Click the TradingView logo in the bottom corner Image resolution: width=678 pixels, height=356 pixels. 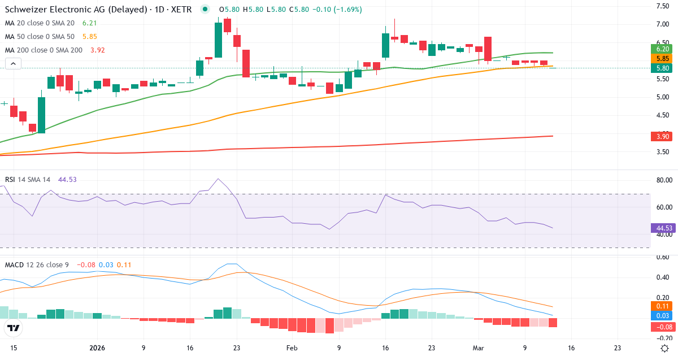pos(12,328)
